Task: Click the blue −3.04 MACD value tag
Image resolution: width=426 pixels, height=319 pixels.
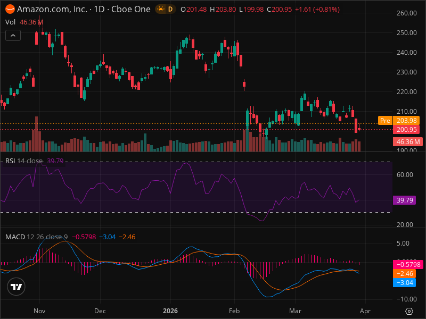Action: (x=405, y=283)
